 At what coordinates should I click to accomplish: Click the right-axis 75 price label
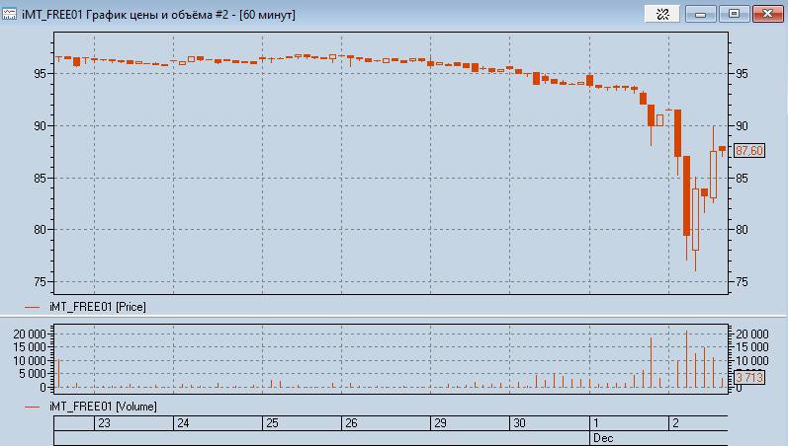tap(742, 282)
